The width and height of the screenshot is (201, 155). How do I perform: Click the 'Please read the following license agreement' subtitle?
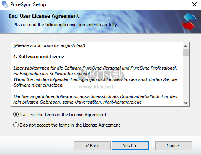point(65,25)
